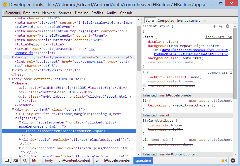The height and width of the screenshot is (166, 240).
Task: Click the Developer Tools window app icon
Action: pos(5,4)
